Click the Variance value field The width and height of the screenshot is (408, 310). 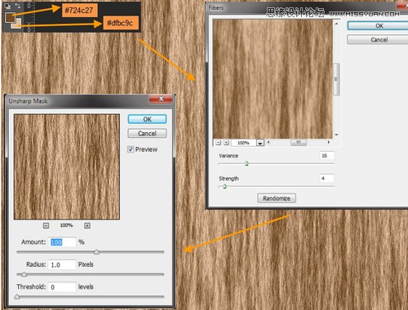pyautogui.click(x=327, y=156)
